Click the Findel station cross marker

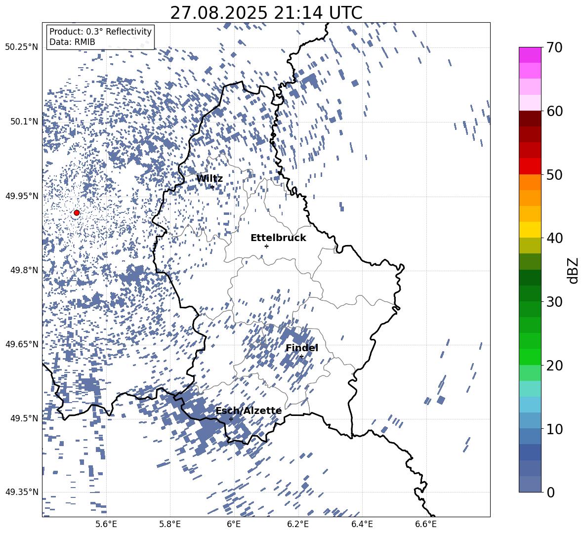click(301, 357)
